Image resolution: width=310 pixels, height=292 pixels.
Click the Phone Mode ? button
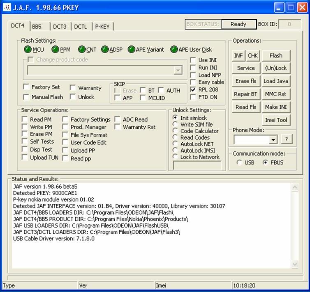pyautogui.click(x=287, y=139)
